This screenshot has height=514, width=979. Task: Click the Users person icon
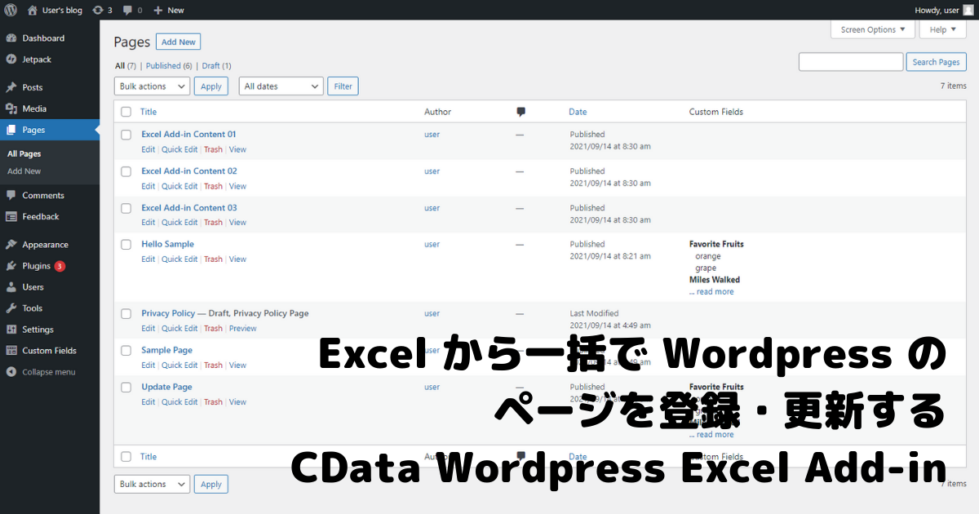tap(11, 287)
